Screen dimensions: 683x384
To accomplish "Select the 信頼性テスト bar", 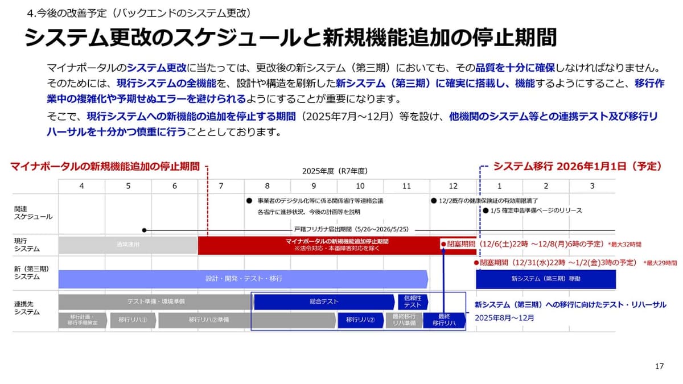I will point(413,302).
